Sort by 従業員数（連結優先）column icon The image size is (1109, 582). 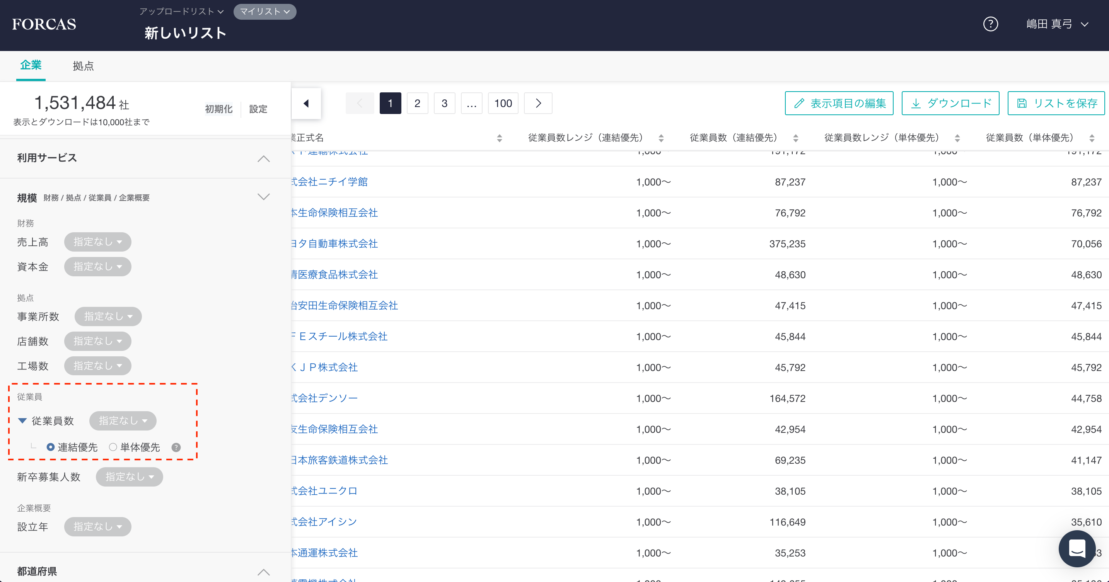click(795, 138)
